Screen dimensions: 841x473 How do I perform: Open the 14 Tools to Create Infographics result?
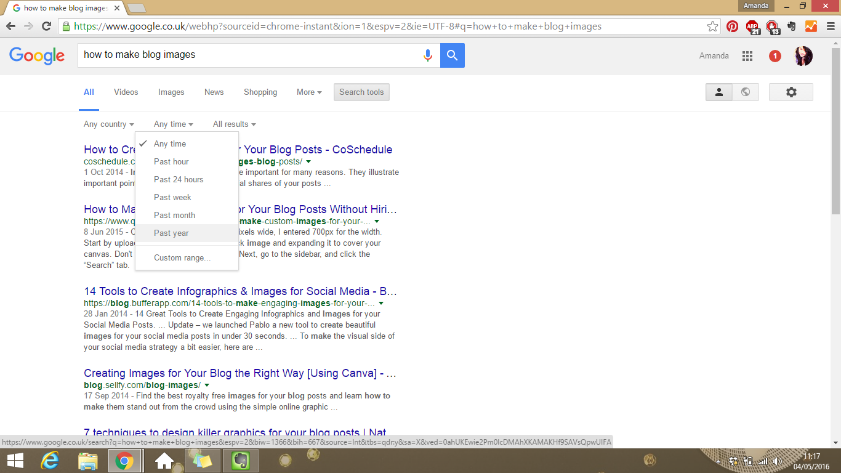(240, 291)
